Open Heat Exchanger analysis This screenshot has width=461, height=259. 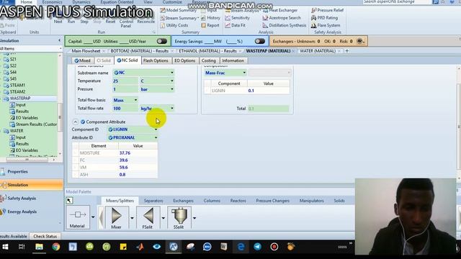click(x=280, y=10)
